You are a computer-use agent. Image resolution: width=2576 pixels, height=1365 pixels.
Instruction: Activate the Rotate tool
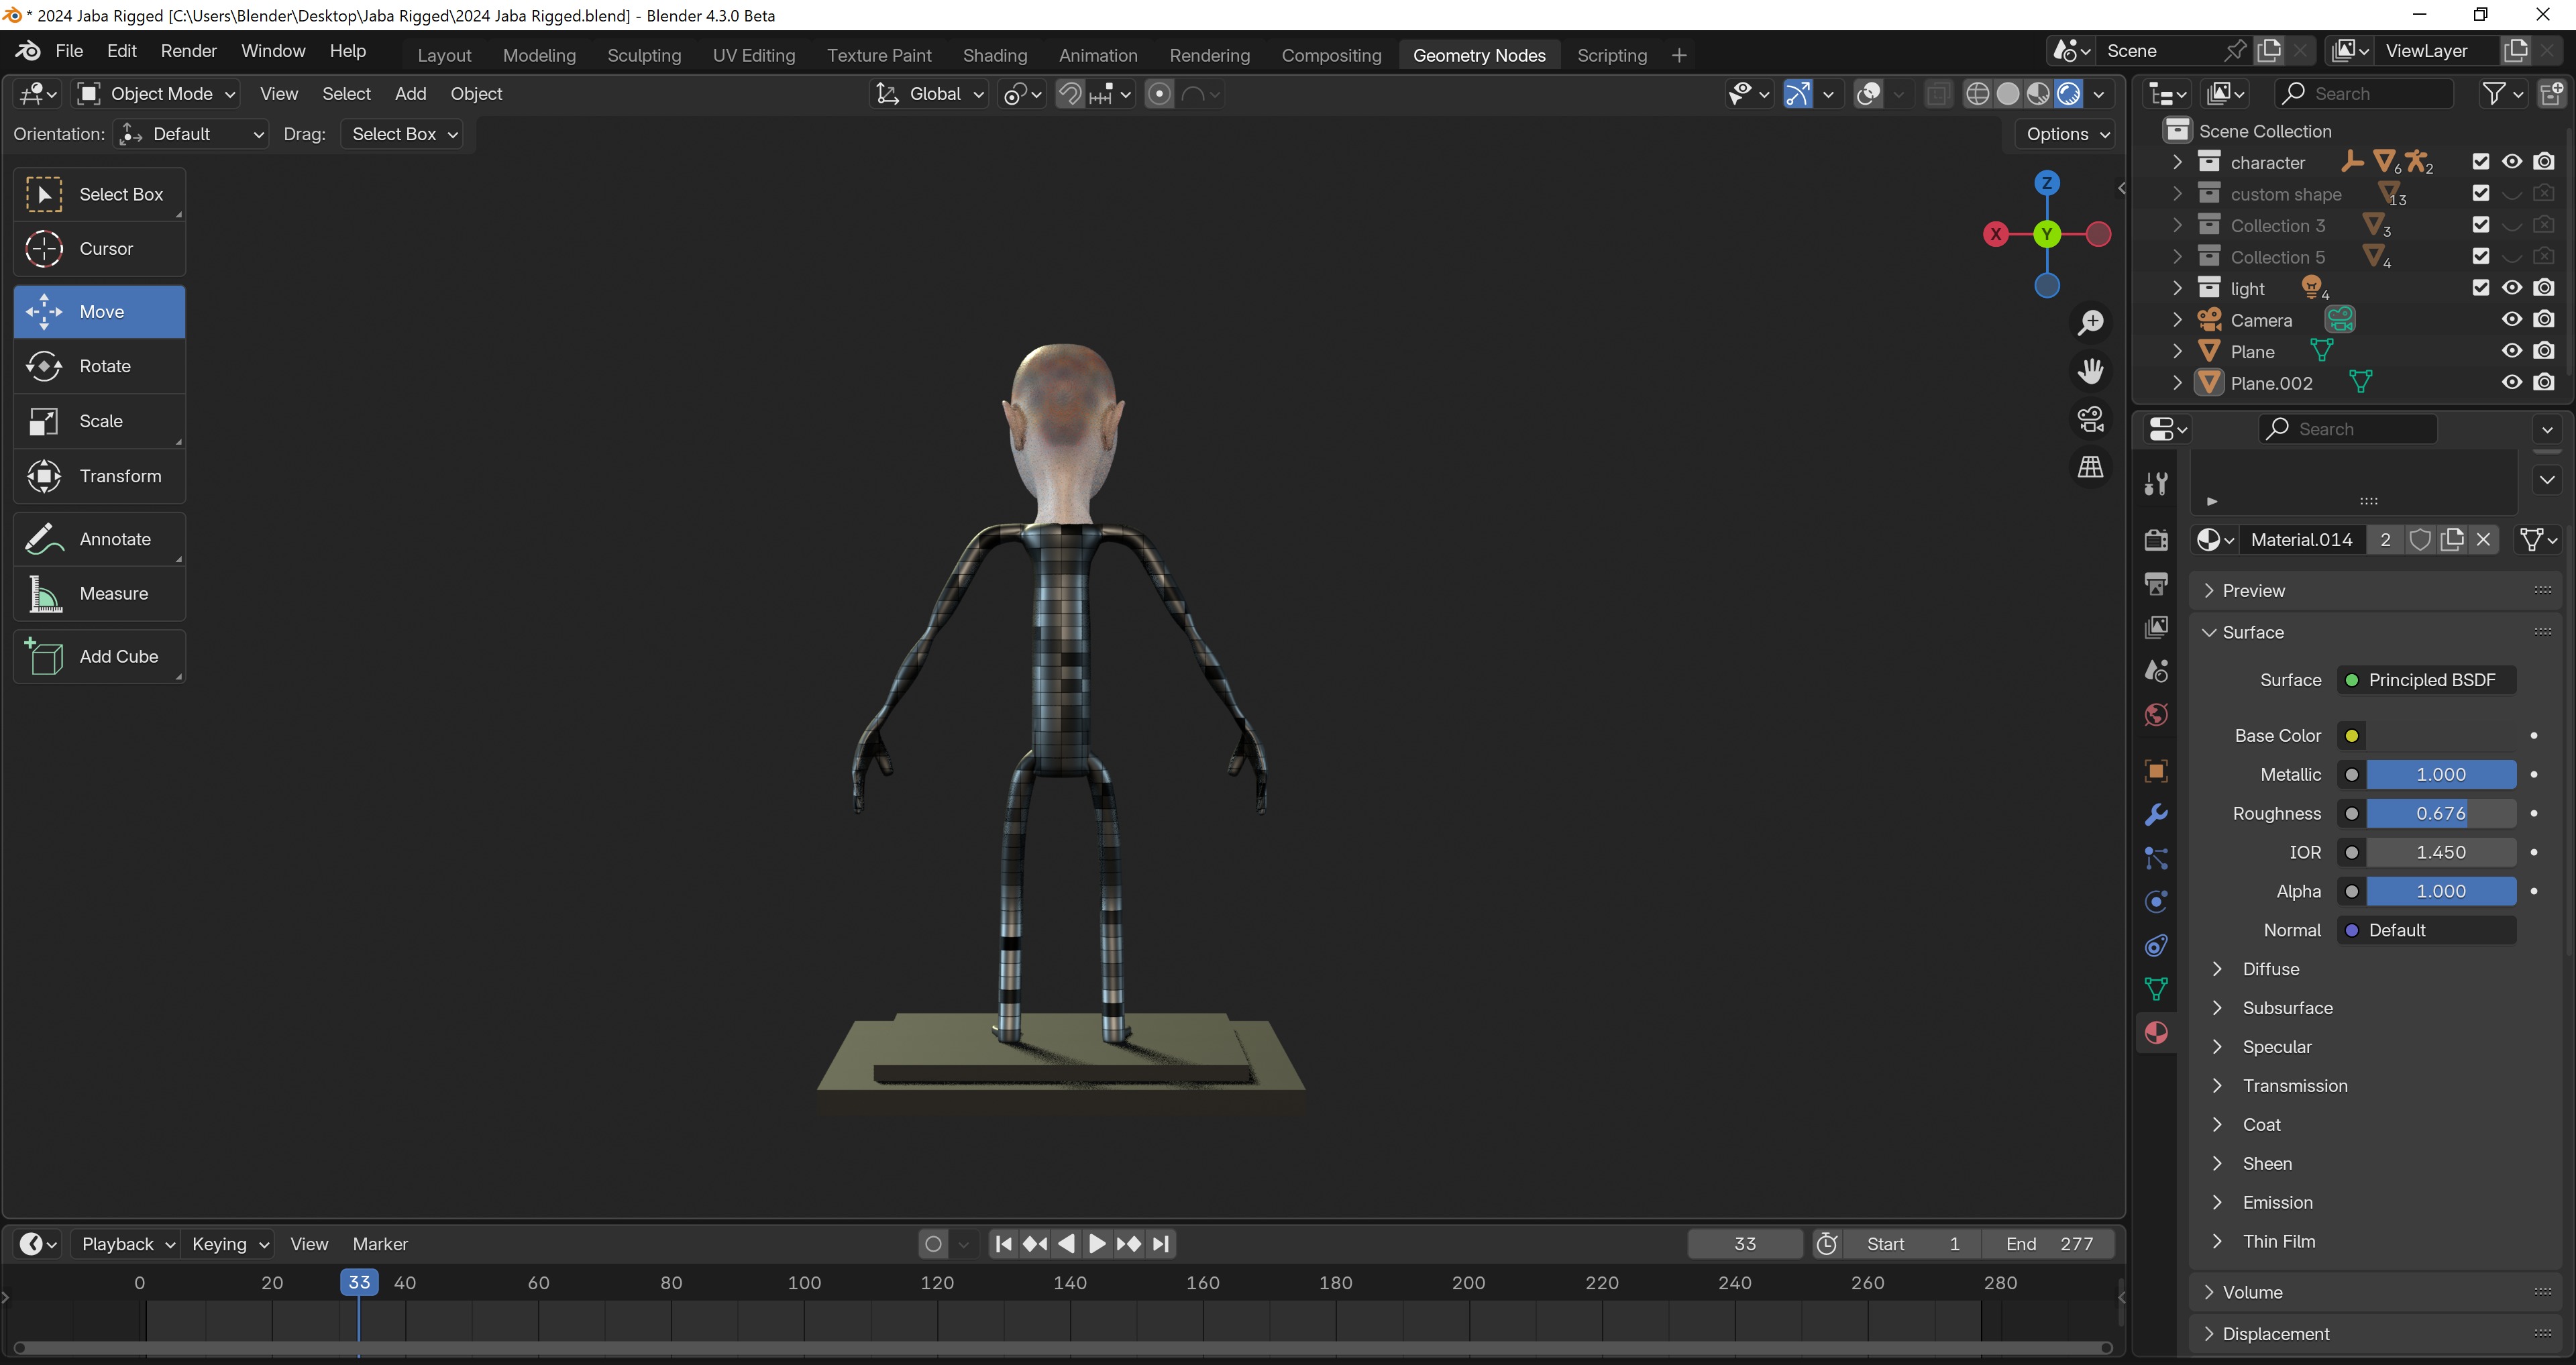(99, 366)
